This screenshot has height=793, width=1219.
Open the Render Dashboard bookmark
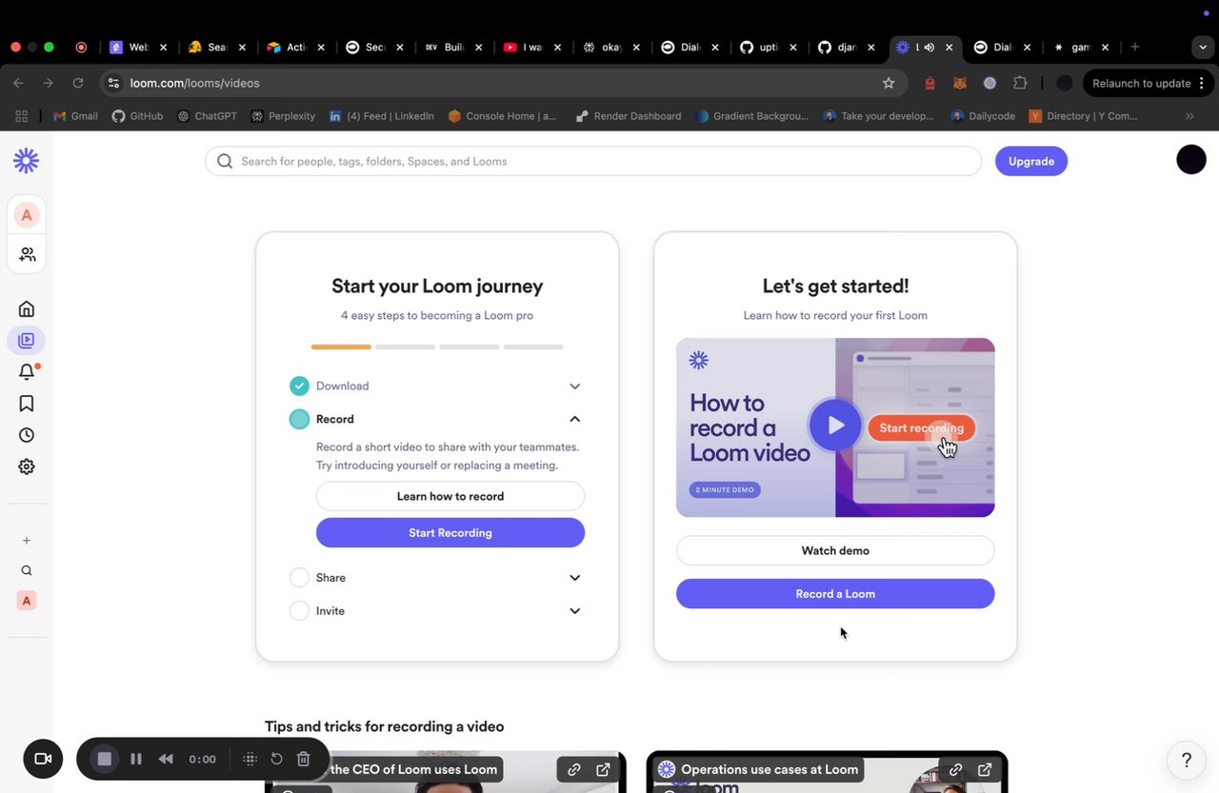(x=629, y=116)
